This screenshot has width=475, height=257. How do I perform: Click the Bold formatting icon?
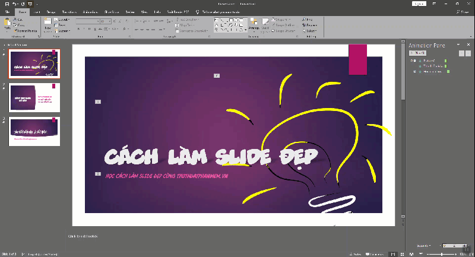click(x=78, y=29)
